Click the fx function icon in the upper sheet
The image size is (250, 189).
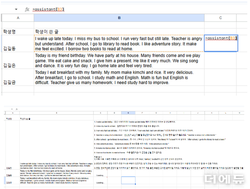27,9
